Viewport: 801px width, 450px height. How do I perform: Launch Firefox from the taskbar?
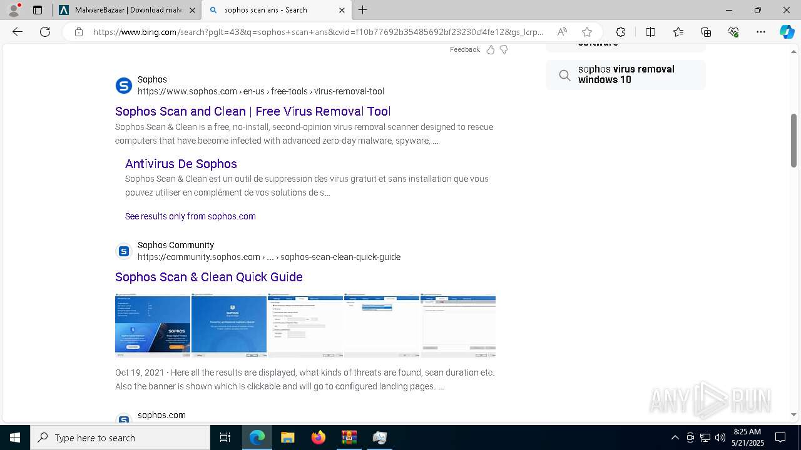coord(319,437)
